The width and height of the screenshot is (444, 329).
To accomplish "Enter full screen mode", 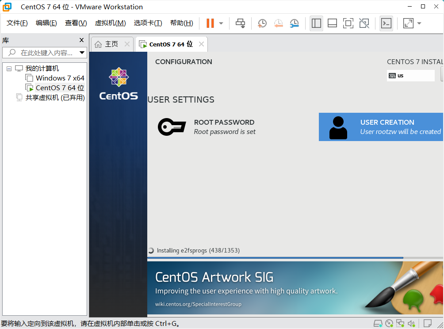I will [x=348, y=23].
